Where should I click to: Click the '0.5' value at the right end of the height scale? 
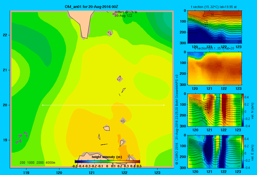tap(139, 166)
